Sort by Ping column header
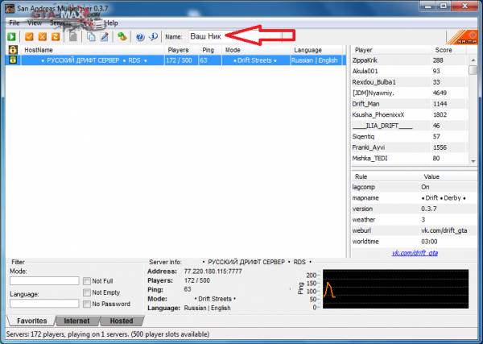Image resolution: width=483 pixels, height=344 pixels. click(x=210, y=50)
